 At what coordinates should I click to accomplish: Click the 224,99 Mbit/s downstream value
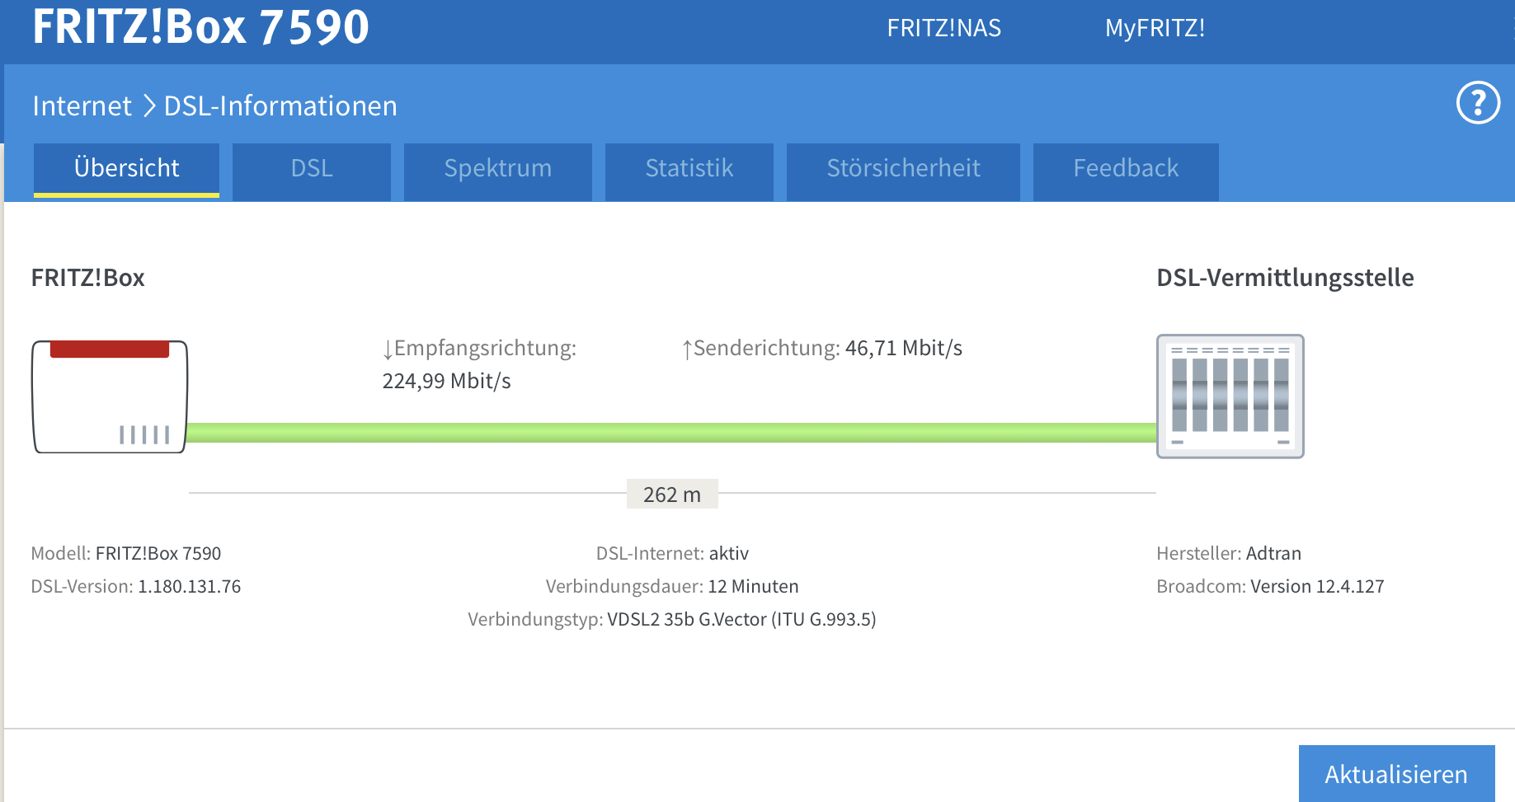pyautogui.click(x=446, y=381)
